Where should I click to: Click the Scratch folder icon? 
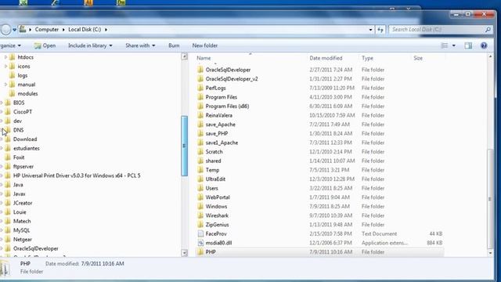(x=200, y=151)
